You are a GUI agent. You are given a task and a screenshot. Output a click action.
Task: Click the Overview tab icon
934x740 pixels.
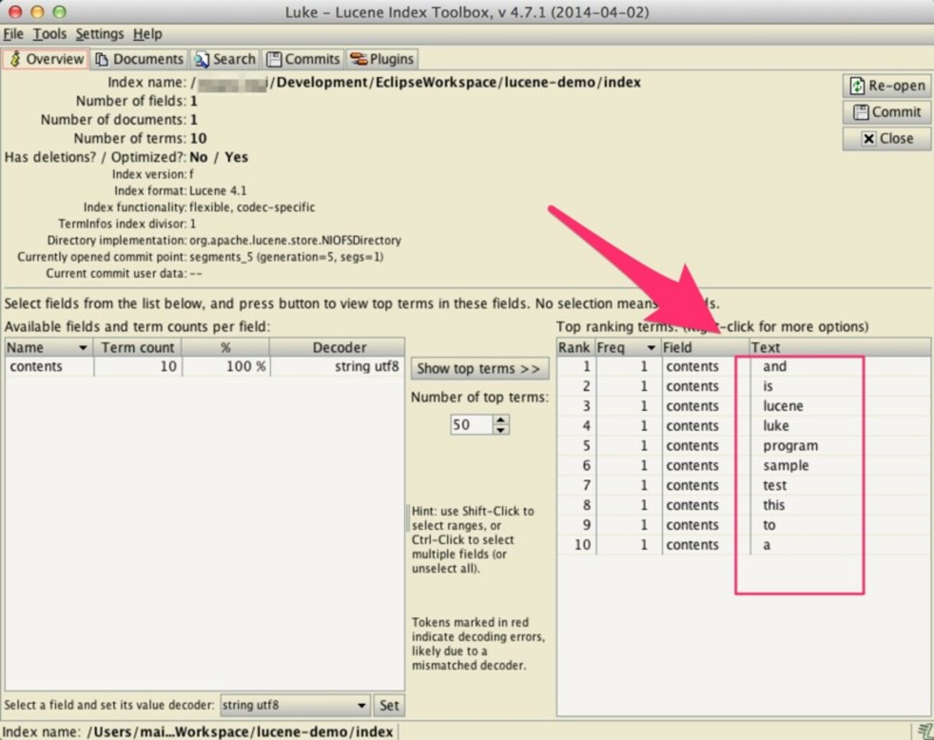[x=15, y=59]
